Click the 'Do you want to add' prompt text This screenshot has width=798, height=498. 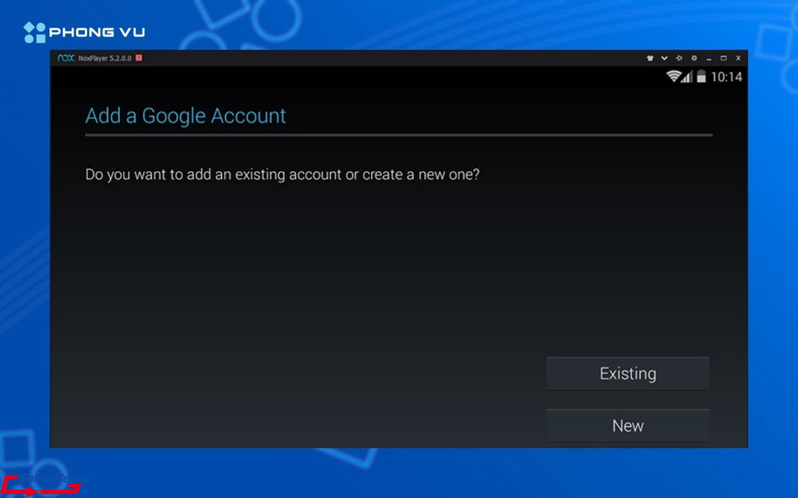(x=282, y=175)
